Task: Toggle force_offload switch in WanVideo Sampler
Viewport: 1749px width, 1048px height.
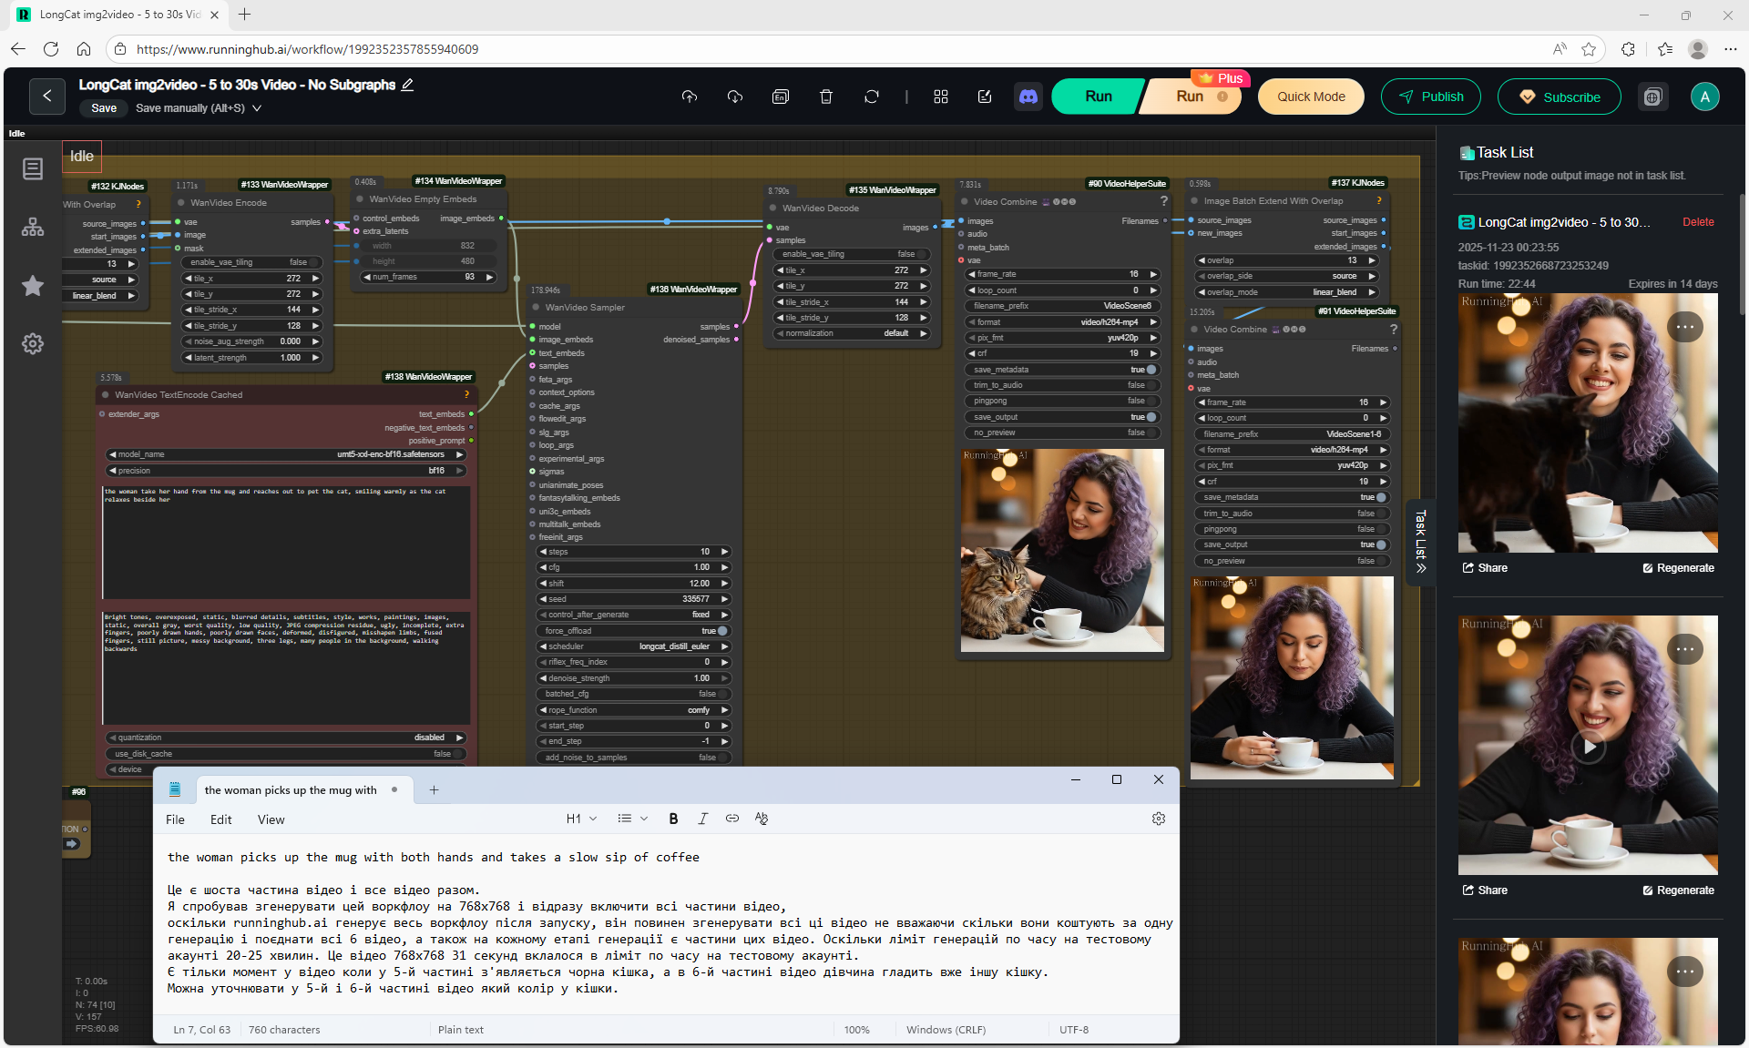Action: pyautogui.click(x=722, y=631)
